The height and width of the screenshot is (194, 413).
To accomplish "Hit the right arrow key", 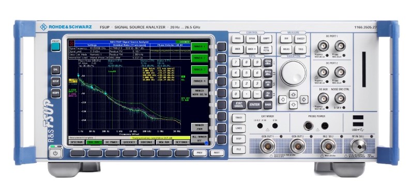I will [x=304, y=99].
